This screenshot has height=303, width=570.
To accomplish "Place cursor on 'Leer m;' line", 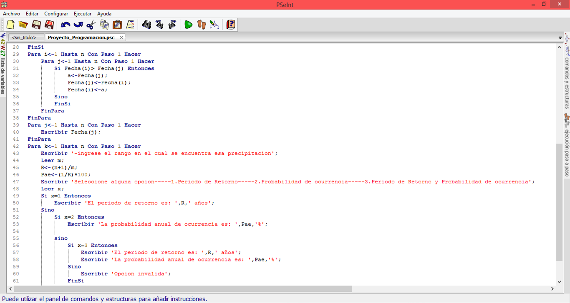I will pos(52,160).
